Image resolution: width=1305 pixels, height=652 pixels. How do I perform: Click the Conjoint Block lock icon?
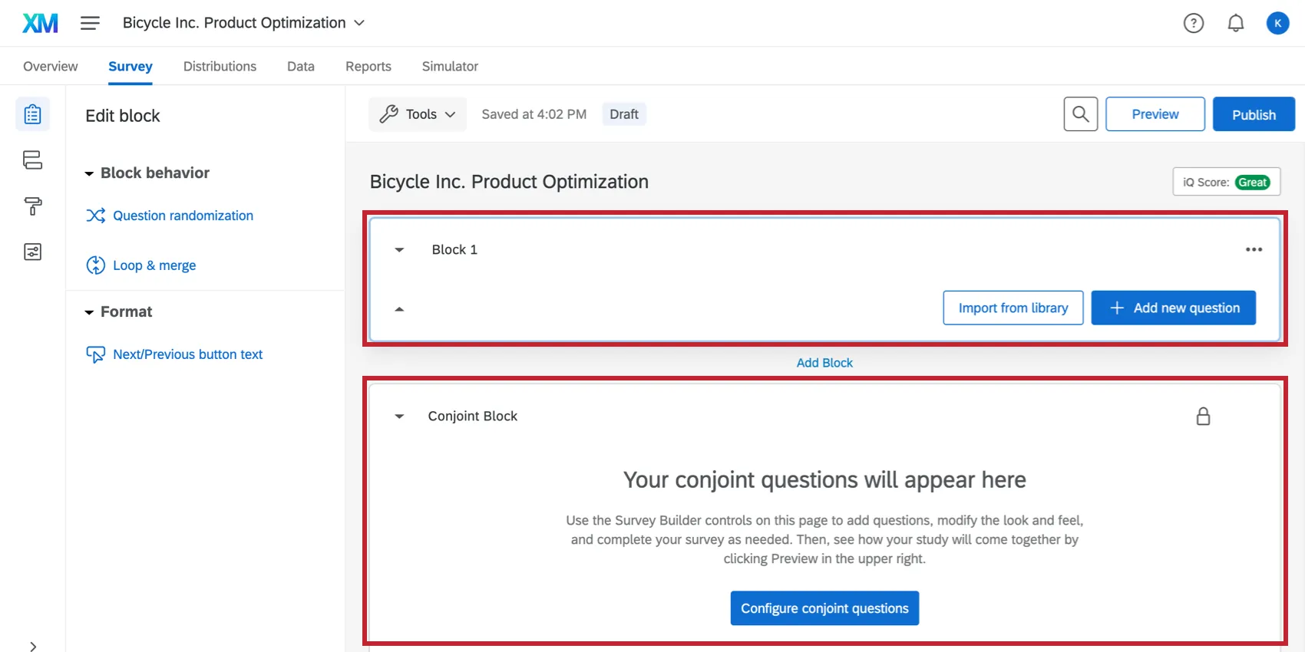pos(1203,417)
